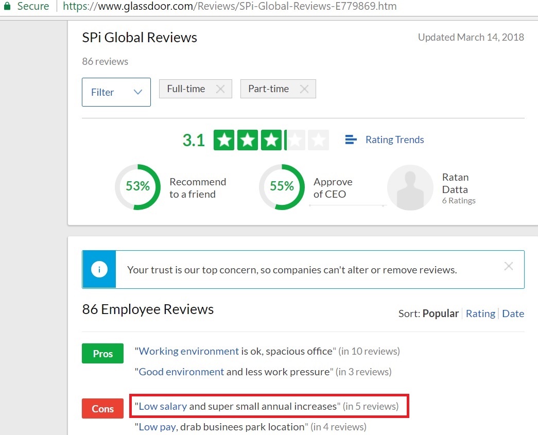
Task: Click the info icon in the trust banner
Action: [99, 269]
